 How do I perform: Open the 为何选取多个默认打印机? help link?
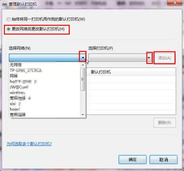click(x=29, y=144)
